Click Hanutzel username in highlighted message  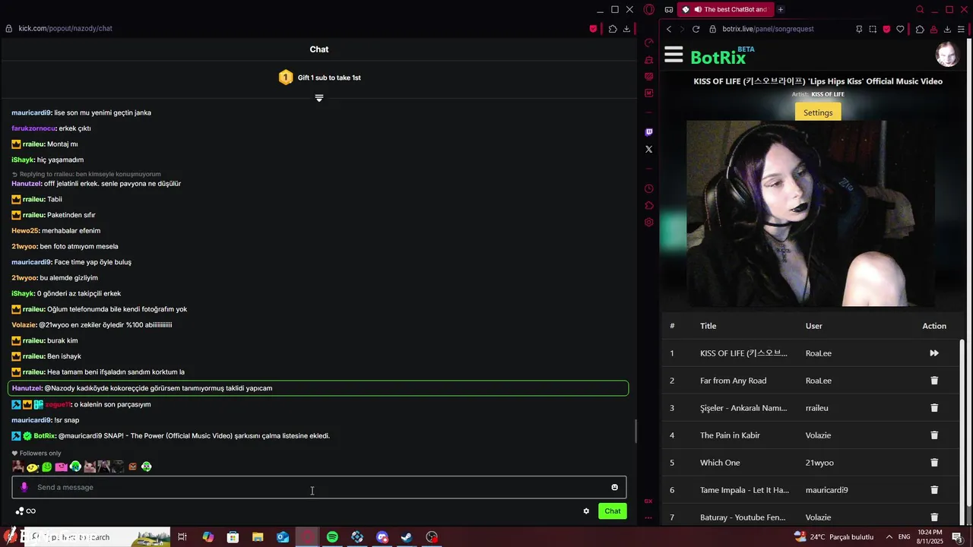point(27,388)
